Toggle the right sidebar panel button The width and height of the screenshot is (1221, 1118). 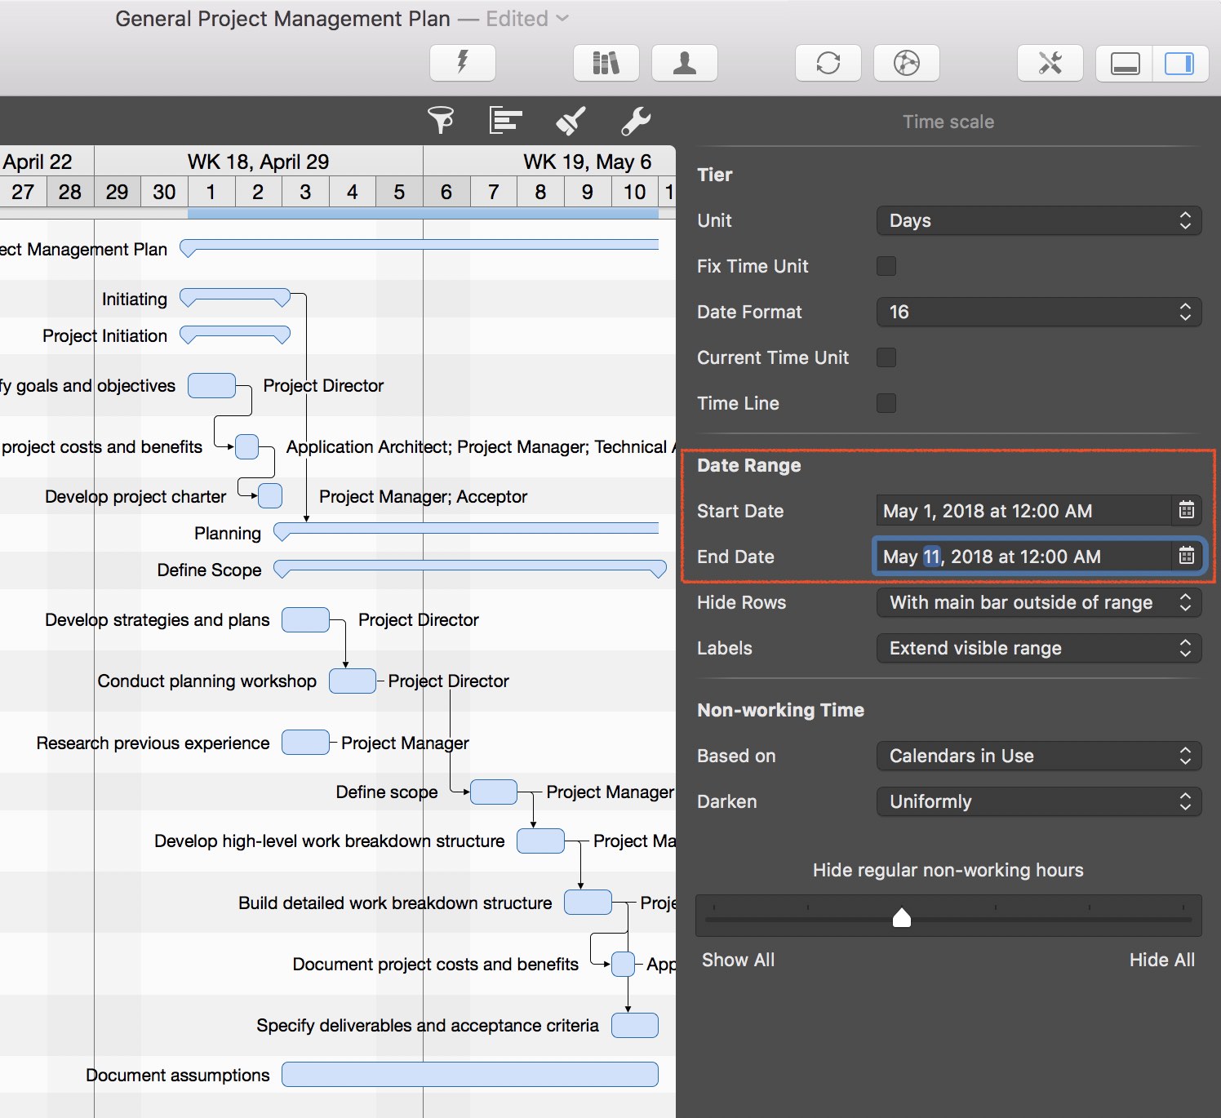1179,63
